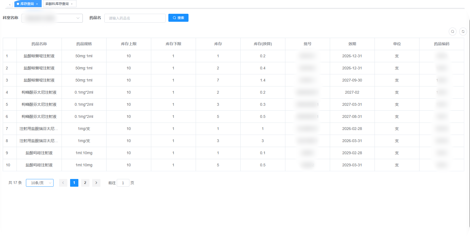This screenshot has width=470, height=247.
Task: Click row 5 spec 0.1mg*2ml
Action: [84, 105]
